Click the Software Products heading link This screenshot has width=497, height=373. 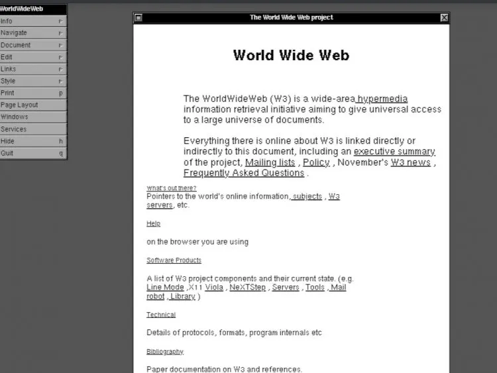(x=174, y=260)
